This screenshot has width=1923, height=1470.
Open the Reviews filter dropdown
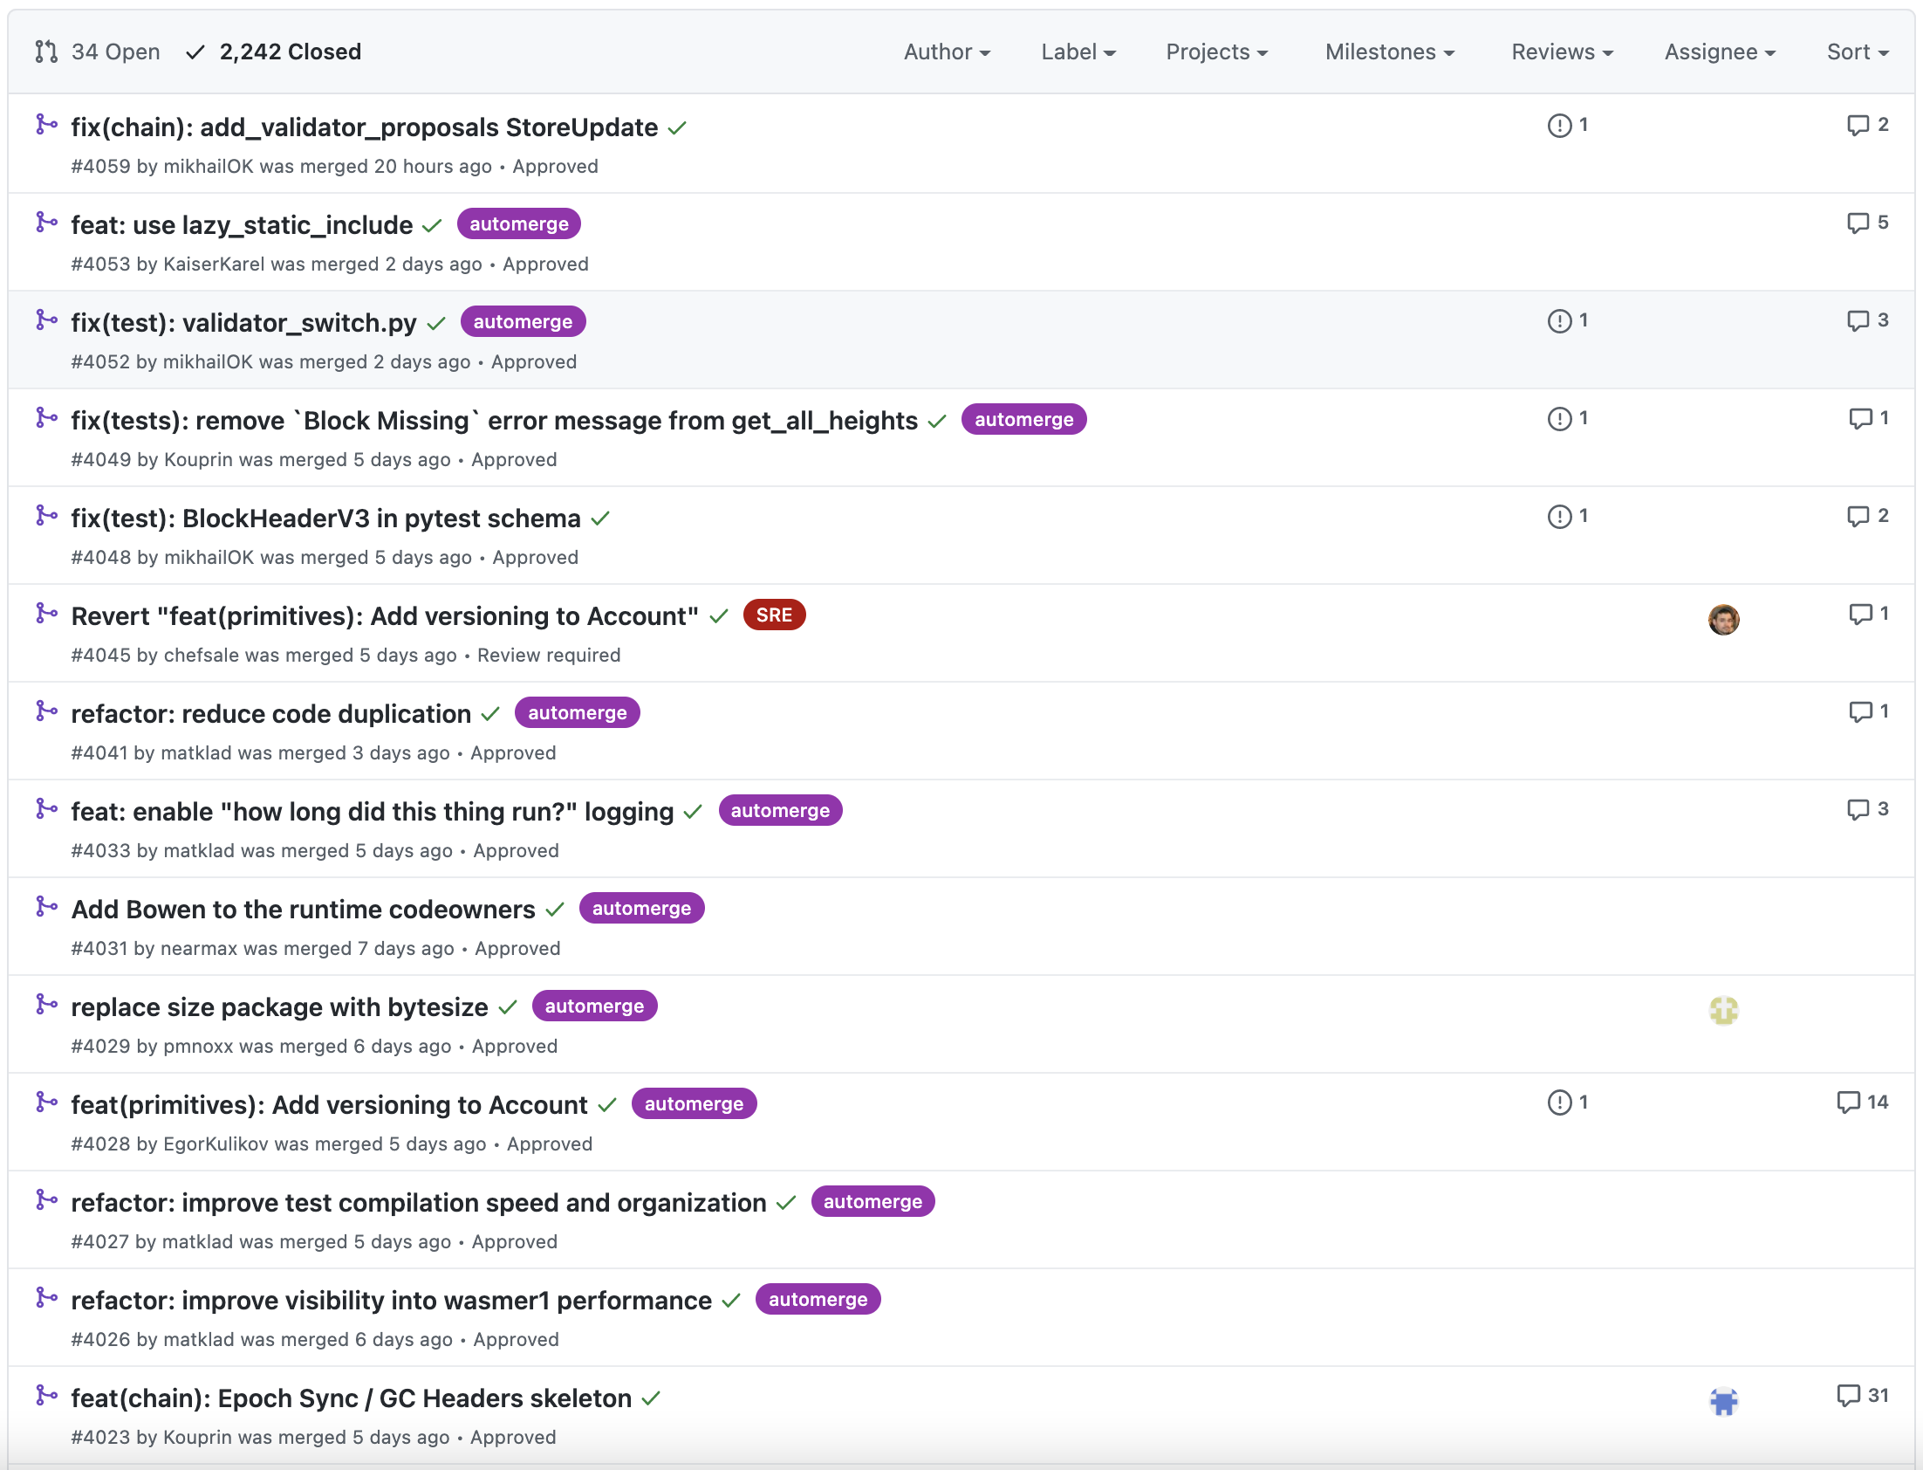pyautogui.click(x=1561, y=52)
